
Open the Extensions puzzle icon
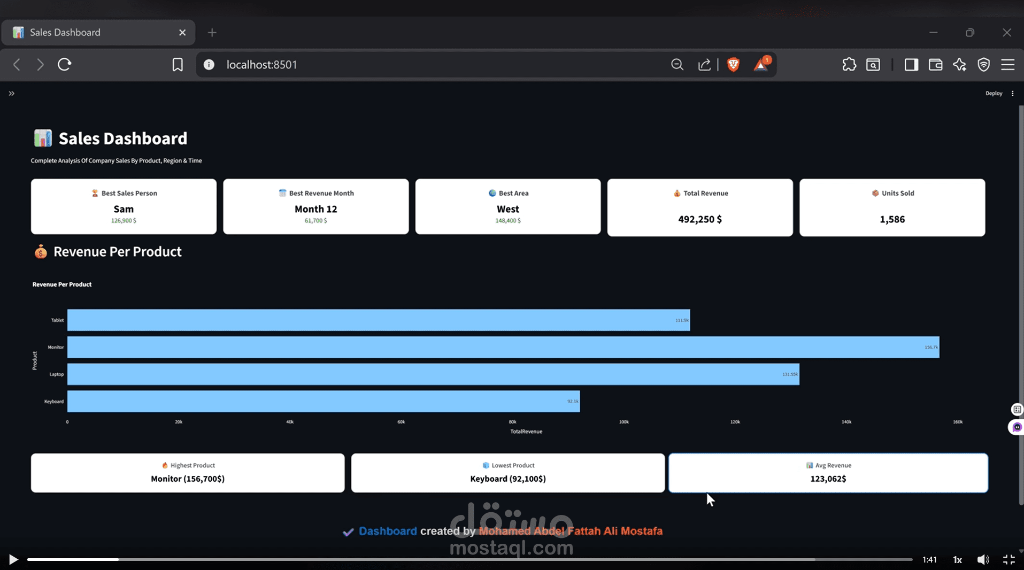(849, 64)
